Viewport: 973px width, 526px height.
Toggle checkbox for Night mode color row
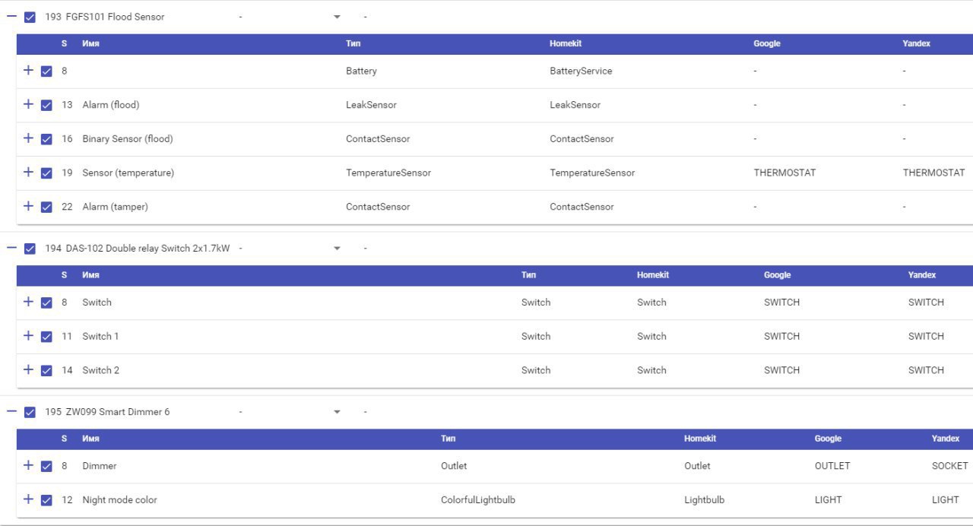46,500
